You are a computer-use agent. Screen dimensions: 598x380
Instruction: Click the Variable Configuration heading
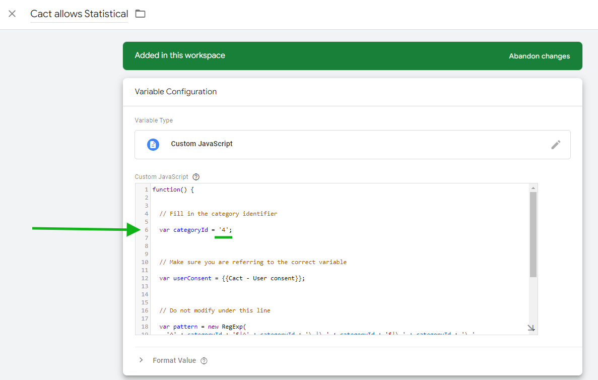[x=176, y=92]
